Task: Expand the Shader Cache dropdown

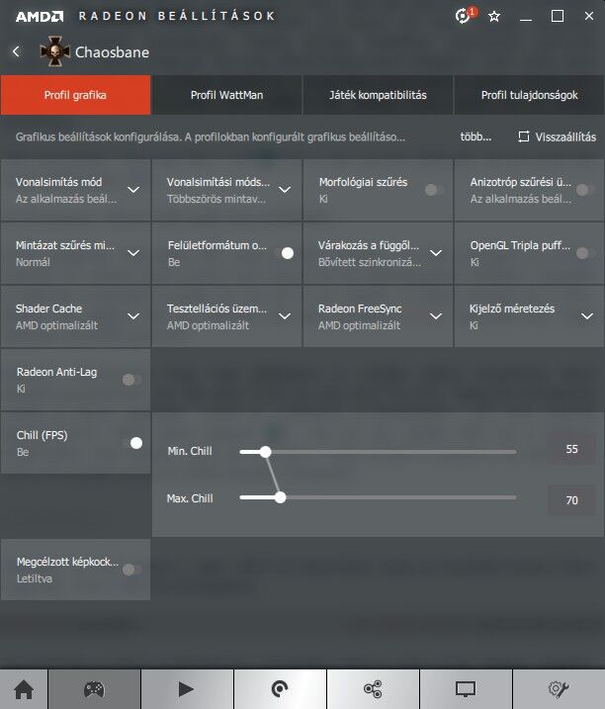Action: 133,316
